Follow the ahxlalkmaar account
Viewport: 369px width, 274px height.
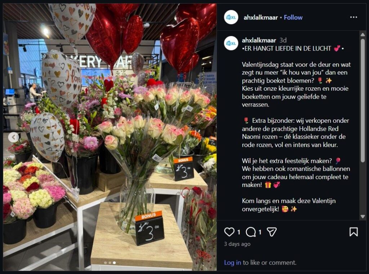coord(293,17)
